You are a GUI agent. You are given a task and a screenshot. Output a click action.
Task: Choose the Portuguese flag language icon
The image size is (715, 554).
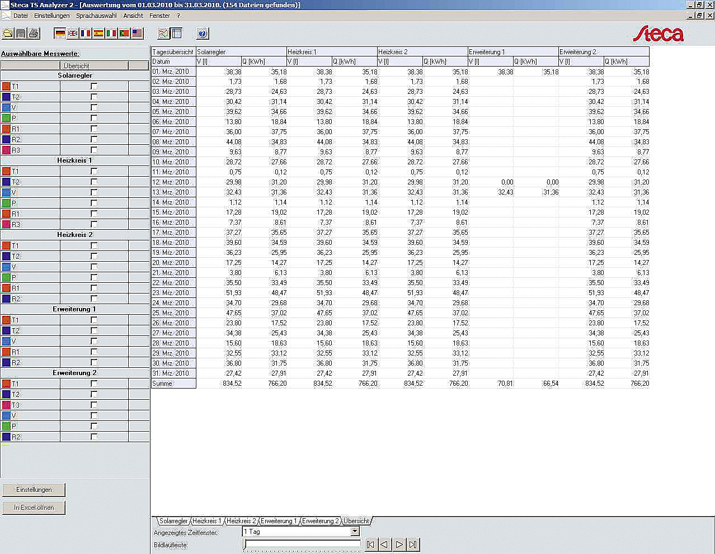[x=124, y=34]
